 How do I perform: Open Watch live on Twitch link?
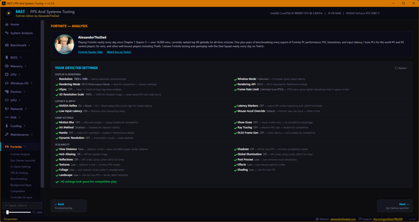[119, 52]
